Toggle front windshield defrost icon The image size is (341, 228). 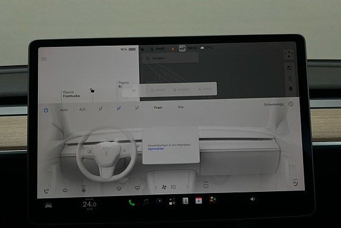tap(119, 189)
